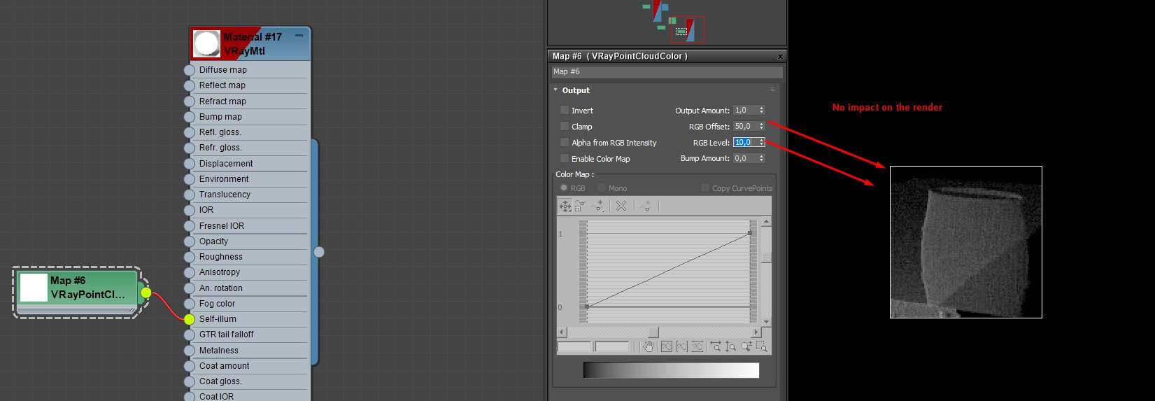Image resolution: width=1155 pixels, height=401 pixels.
Task: Click the RGB Level spinner arrows
Action: [x=762, y=143]
